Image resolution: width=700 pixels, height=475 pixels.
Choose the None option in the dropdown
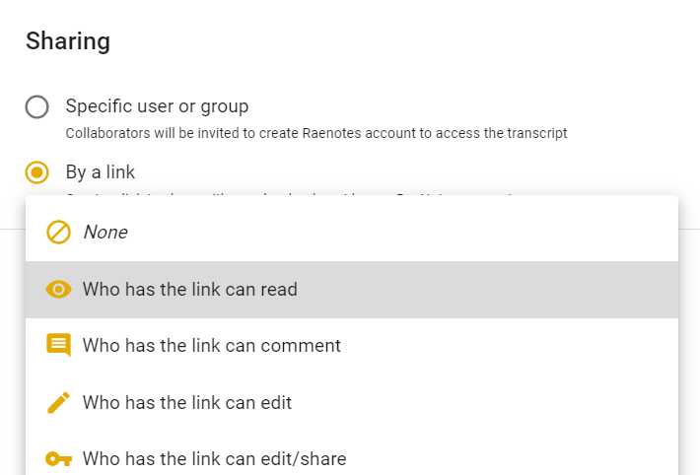pos(352,233)
